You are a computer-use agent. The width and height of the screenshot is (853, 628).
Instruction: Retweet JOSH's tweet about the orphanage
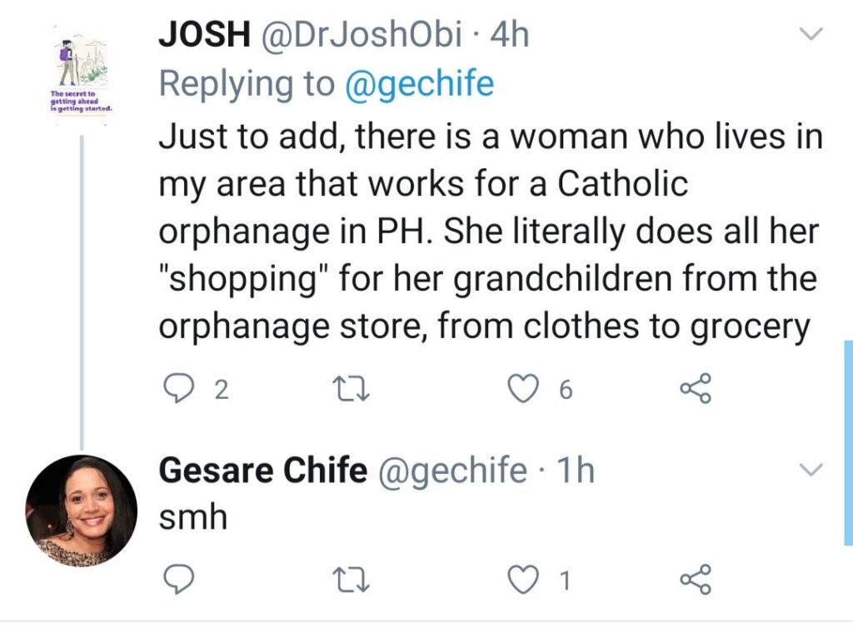(351, 389)
